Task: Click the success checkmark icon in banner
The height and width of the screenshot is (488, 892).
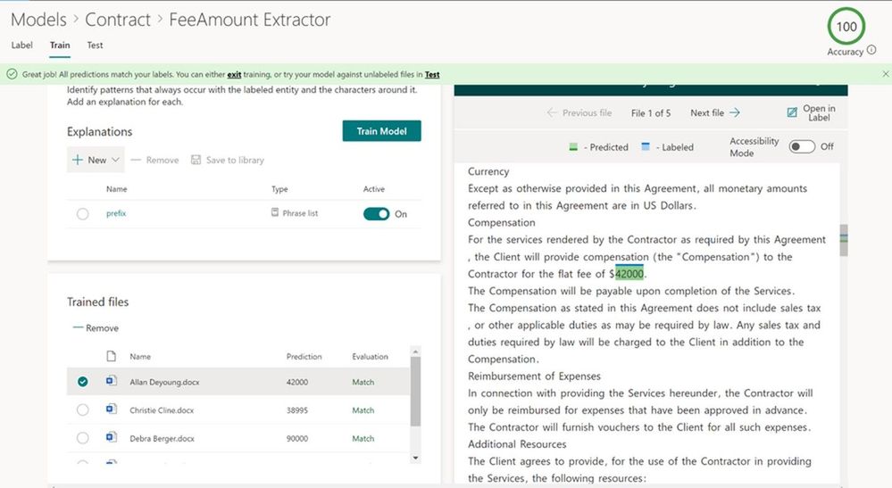Action: [x=12, y=74]
